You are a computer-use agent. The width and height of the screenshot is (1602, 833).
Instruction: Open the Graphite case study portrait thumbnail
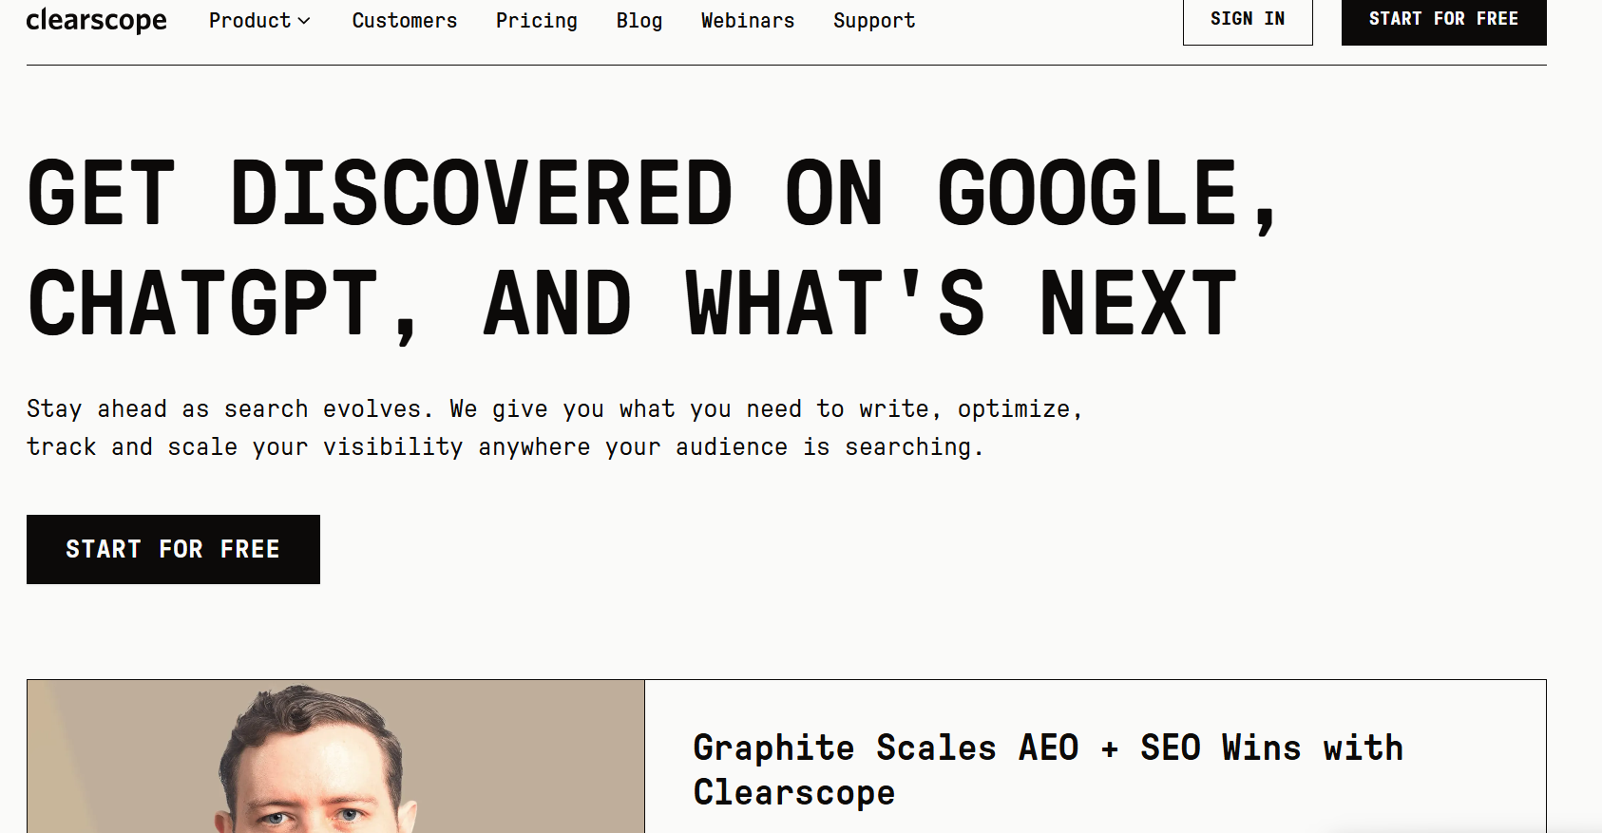point(335,756)
